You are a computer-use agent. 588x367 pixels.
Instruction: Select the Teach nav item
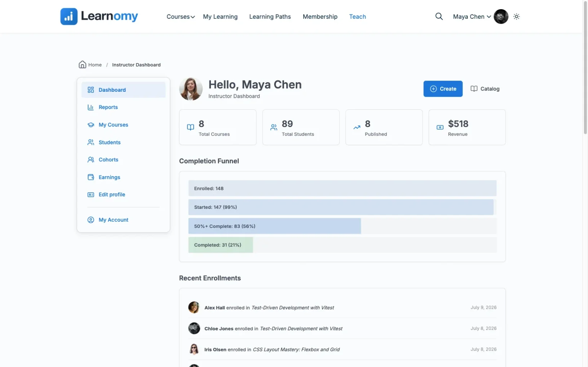pyautogui.click(x=358, y=16)
